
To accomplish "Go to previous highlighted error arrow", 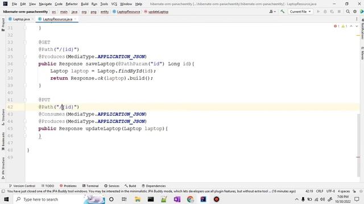I will pos(351,26).
